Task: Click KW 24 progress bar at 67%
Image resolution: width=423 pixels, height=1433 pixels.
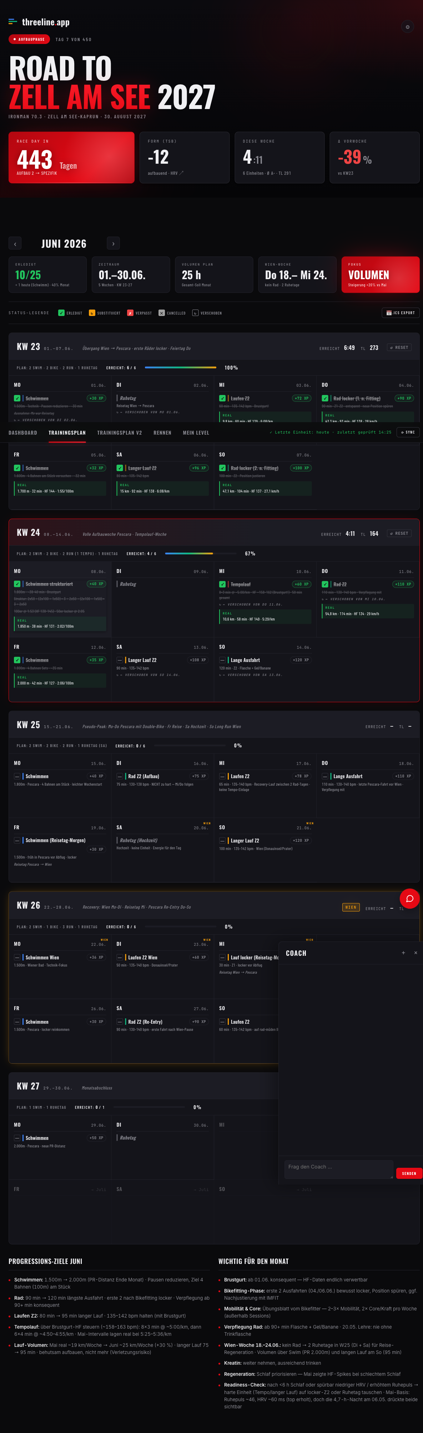Action: (x=201, y=554)
